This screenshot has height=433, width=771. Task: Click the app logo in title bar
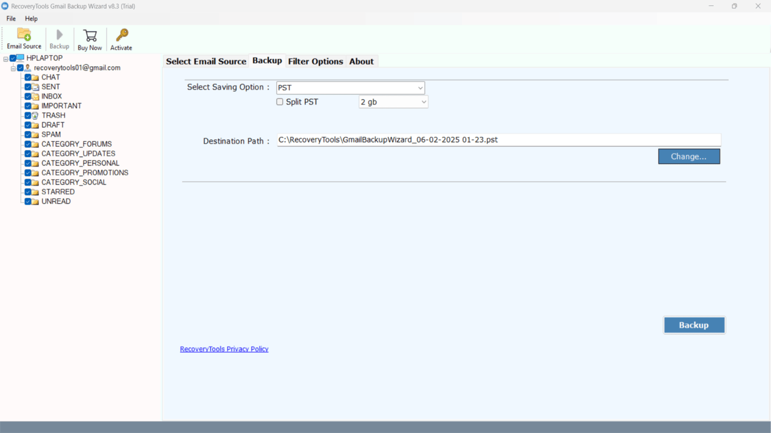click(x=5, y=6)
